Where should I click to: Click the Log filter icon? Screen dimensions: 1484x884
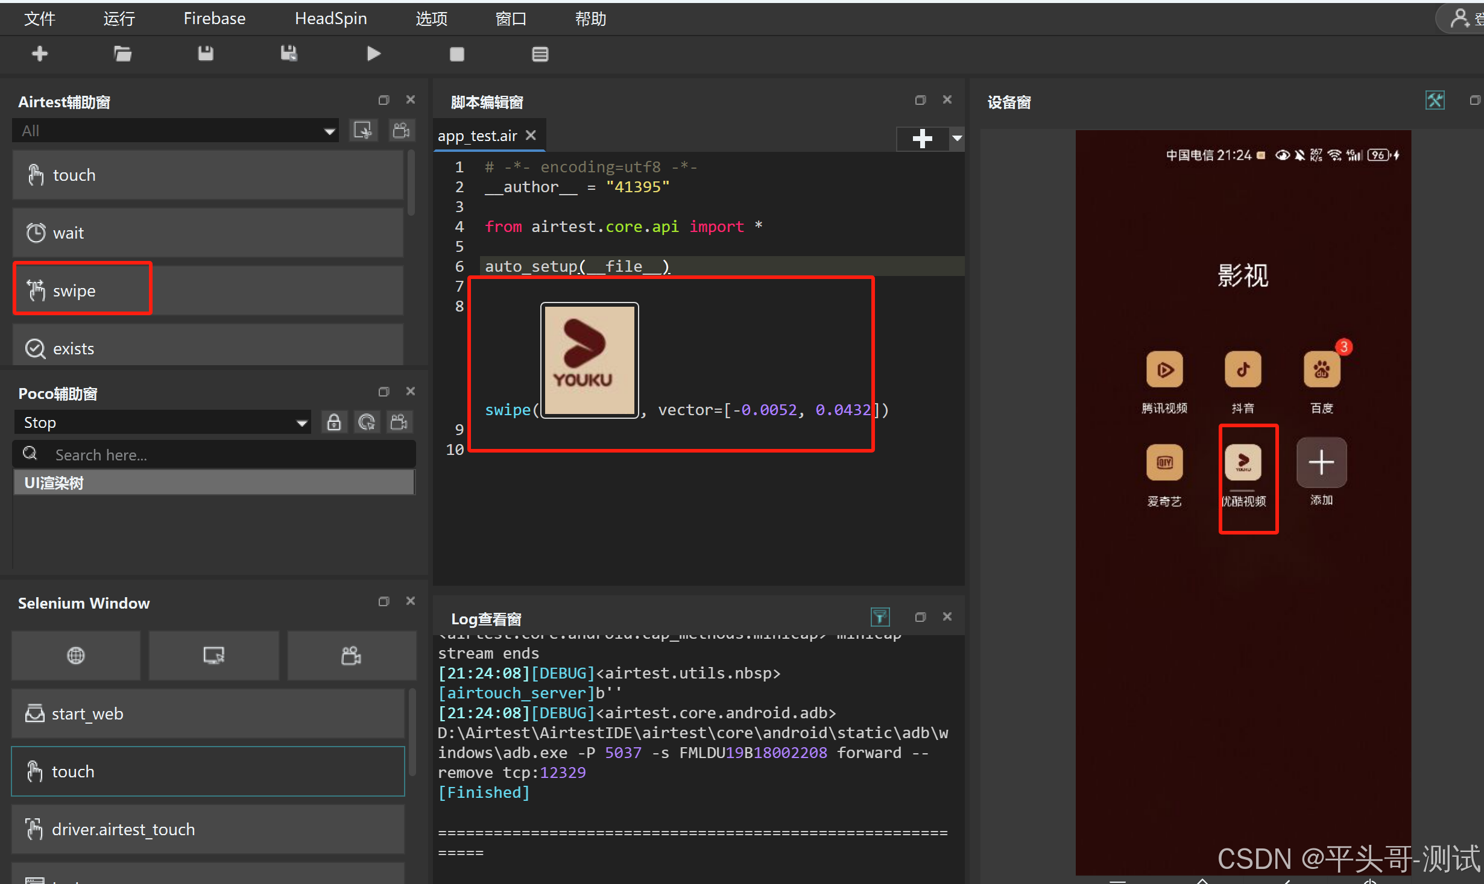click(880, 616)
